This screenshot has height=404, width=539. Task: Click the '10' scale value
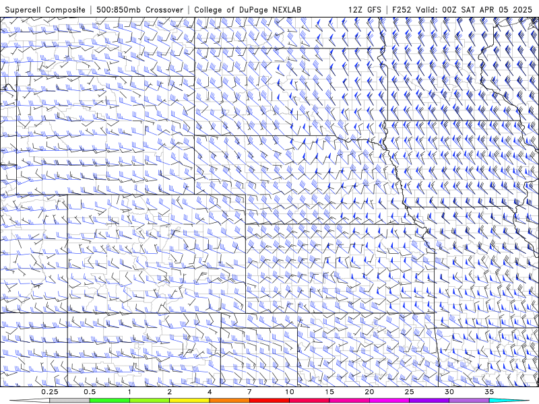click(290, 392)
